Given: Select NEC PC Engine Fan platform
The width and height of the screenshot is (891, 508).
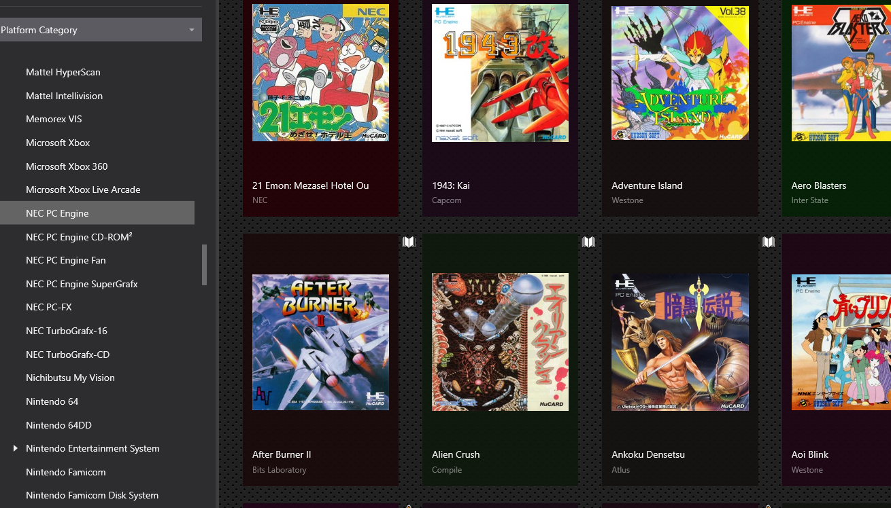Looking at the screenshot, I should click(x=66, y=260).
